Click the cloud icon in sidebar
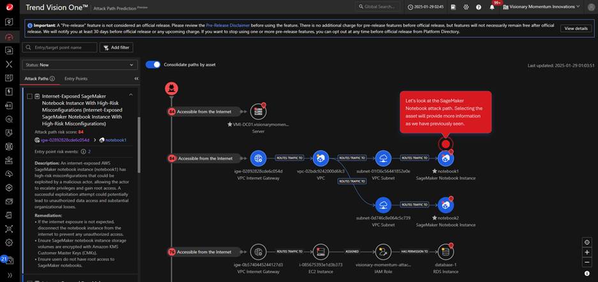598x282 pixels. pos(9,174)
